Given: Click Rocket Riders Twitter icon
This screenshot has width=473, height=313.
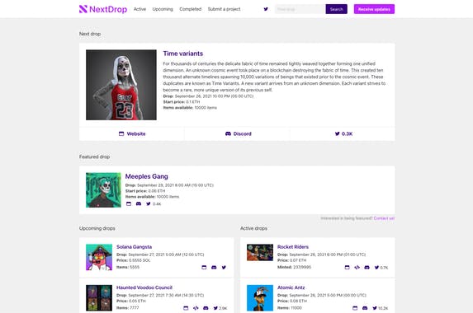Looking at the screenshot, I should [376, 267].
